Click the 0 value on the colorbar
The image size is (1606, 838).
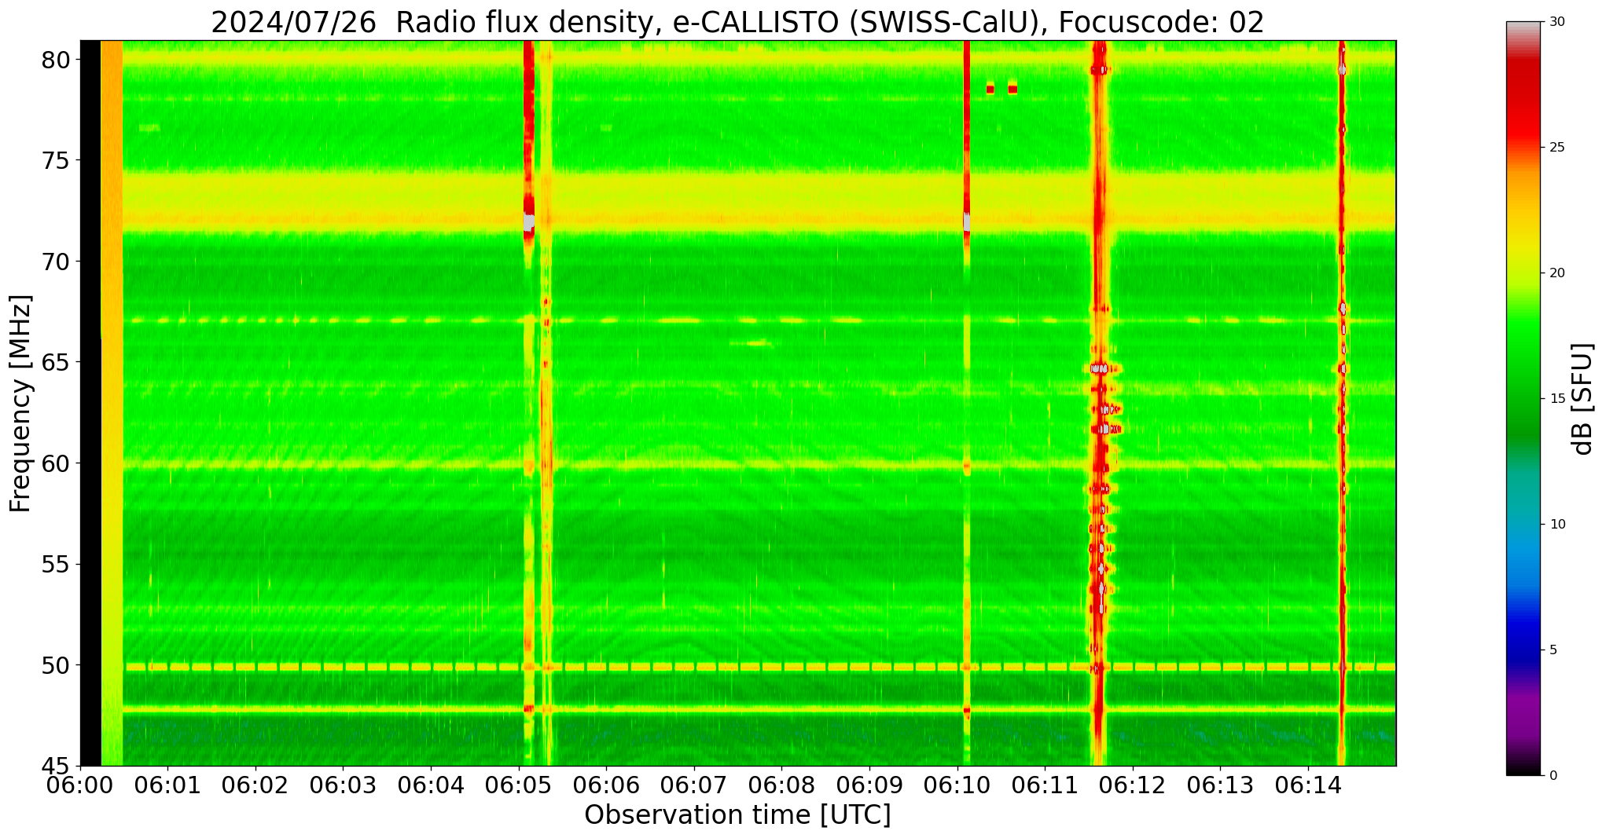1552,776
